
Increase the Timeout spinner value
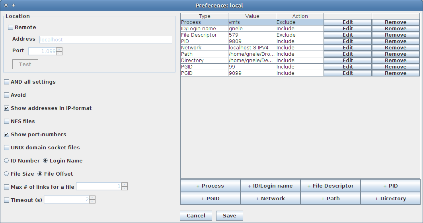pos(92,198)
